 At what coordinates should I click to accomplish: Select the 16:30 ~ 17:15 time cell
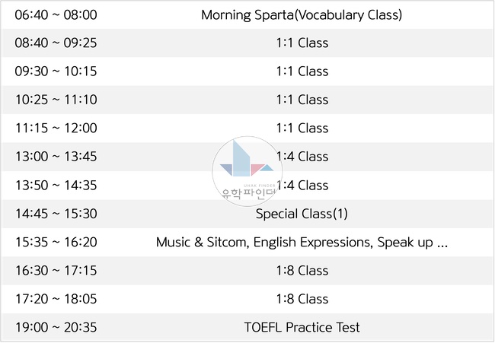56,271
